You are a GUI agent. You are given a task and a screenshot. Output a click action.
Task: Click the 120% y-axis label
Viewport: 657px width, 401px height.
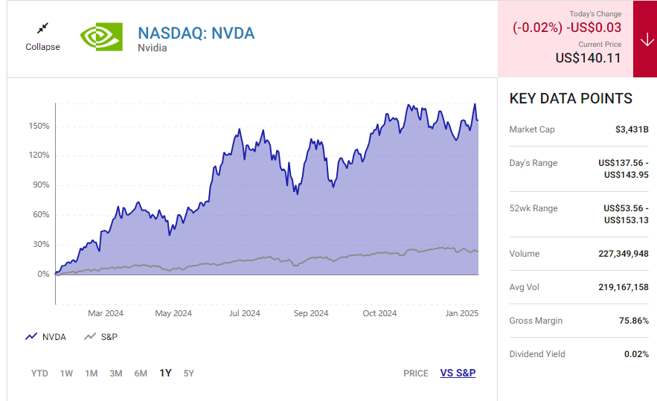pos(39,155)
